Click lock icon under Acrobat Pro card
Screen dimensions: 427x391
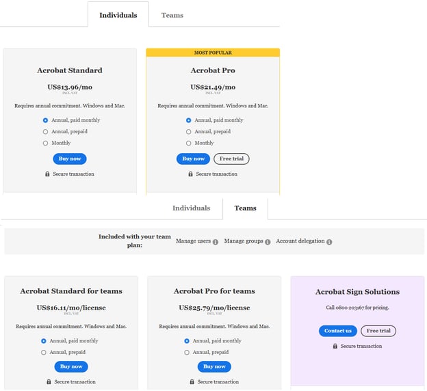pyautogui.click(x=191, y=174)
